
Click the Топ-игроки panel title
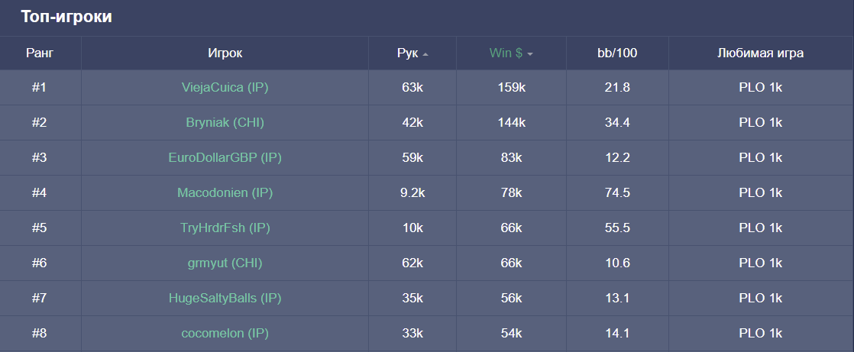tap(66, 17)
